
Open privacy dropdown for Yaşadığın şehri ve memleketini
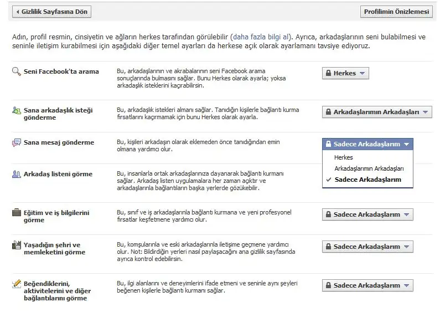pyautogui.click(x=367, y=247)
